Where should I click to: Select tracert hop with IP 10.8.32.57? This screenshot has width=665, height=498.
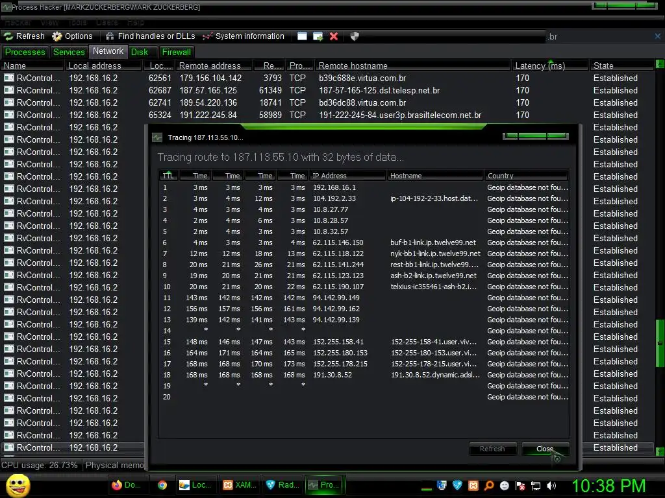(x=364, y=231)
